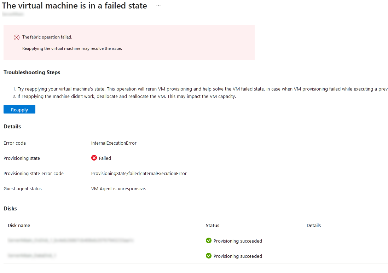Image resolution: width=388 pixels, height=273 pixels.
Task: Open the ellipsis more-options menu beside the title
Action: (x=158, y=5)
